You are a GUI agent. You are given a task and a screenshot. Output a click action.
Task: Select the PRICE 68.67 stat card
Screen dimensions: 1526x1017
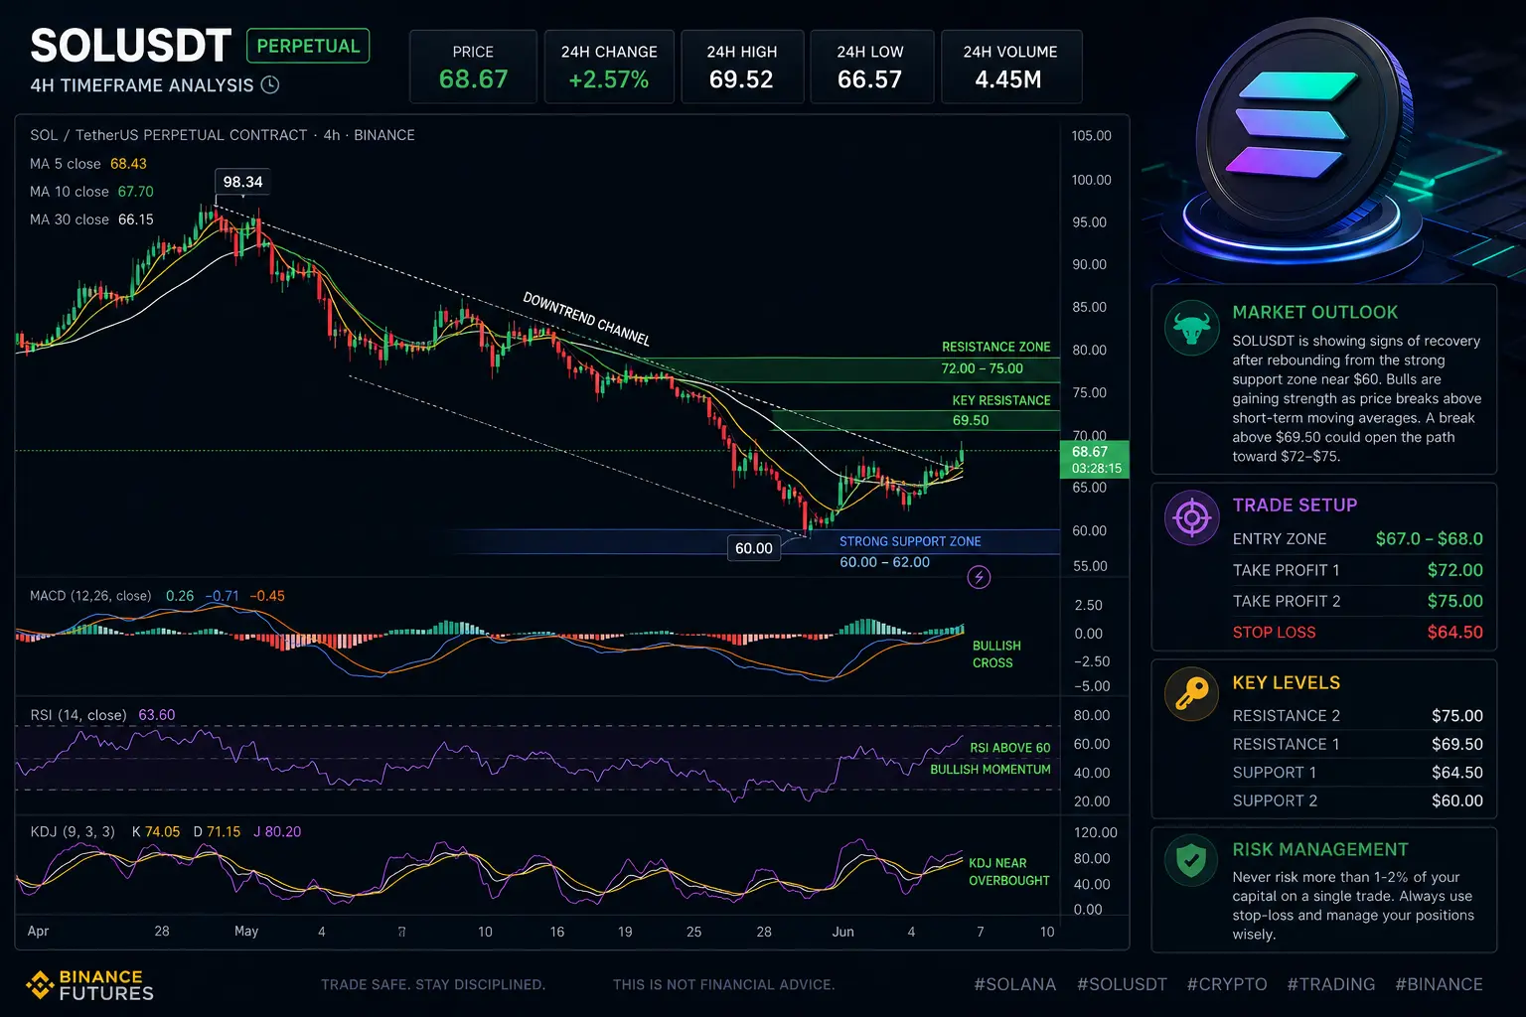pyautogui.click(x=473, y=67)
